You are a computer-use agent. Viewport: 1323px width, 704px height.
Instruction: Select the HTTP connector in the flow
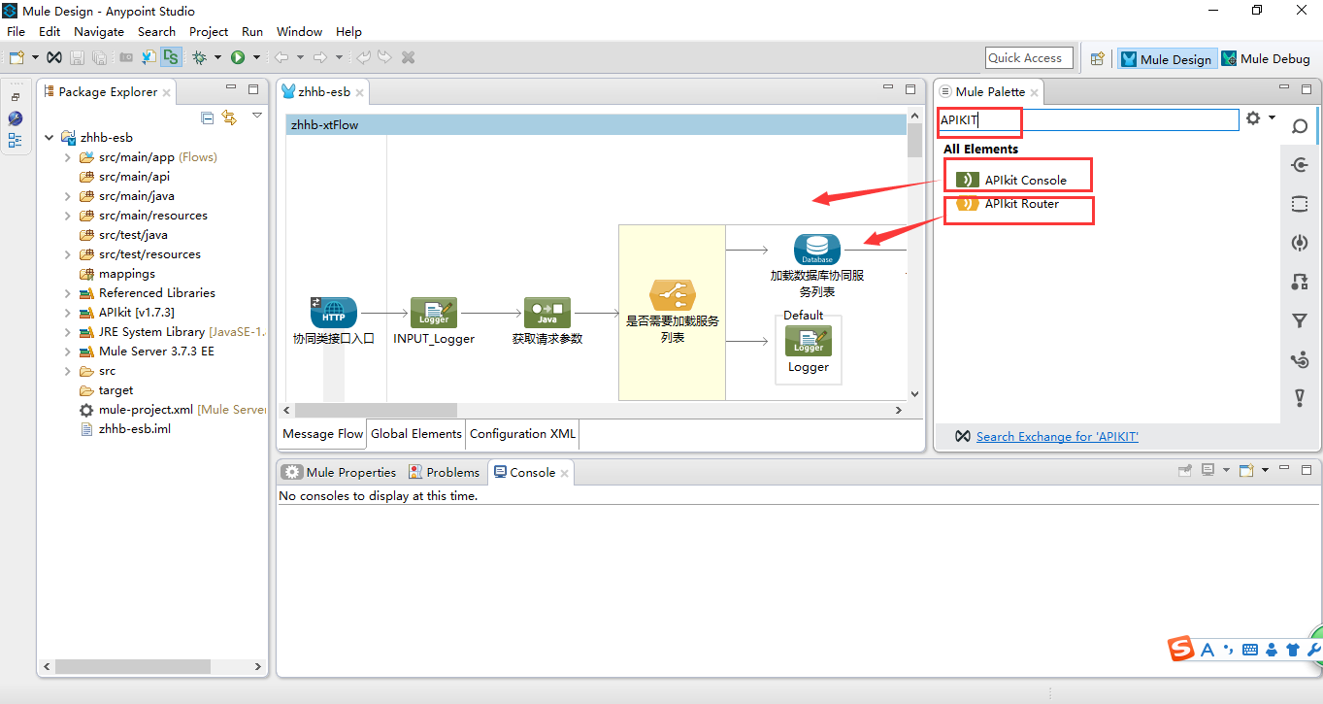tap(334, 313)
